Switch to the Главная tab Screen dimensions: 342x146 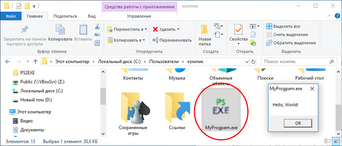(x=34, y=16)
